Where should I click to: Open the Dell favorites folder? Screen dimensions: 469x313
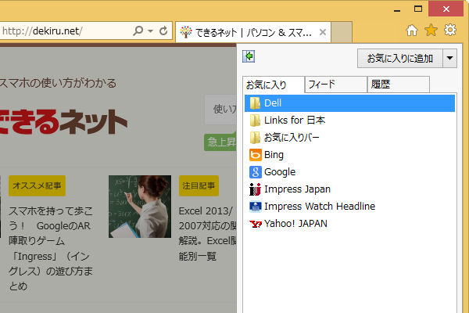click(349, 103)
